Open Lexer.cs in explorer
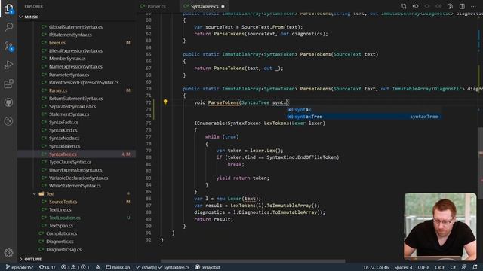Image resolution: width=483 pixels, height=271 pixels. [x=57, y=43]
